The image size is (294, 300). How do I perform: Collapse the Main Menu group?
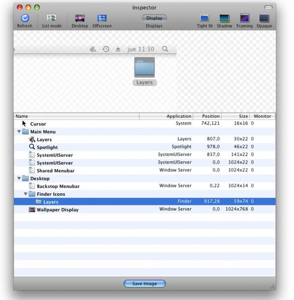coord(19,132)
